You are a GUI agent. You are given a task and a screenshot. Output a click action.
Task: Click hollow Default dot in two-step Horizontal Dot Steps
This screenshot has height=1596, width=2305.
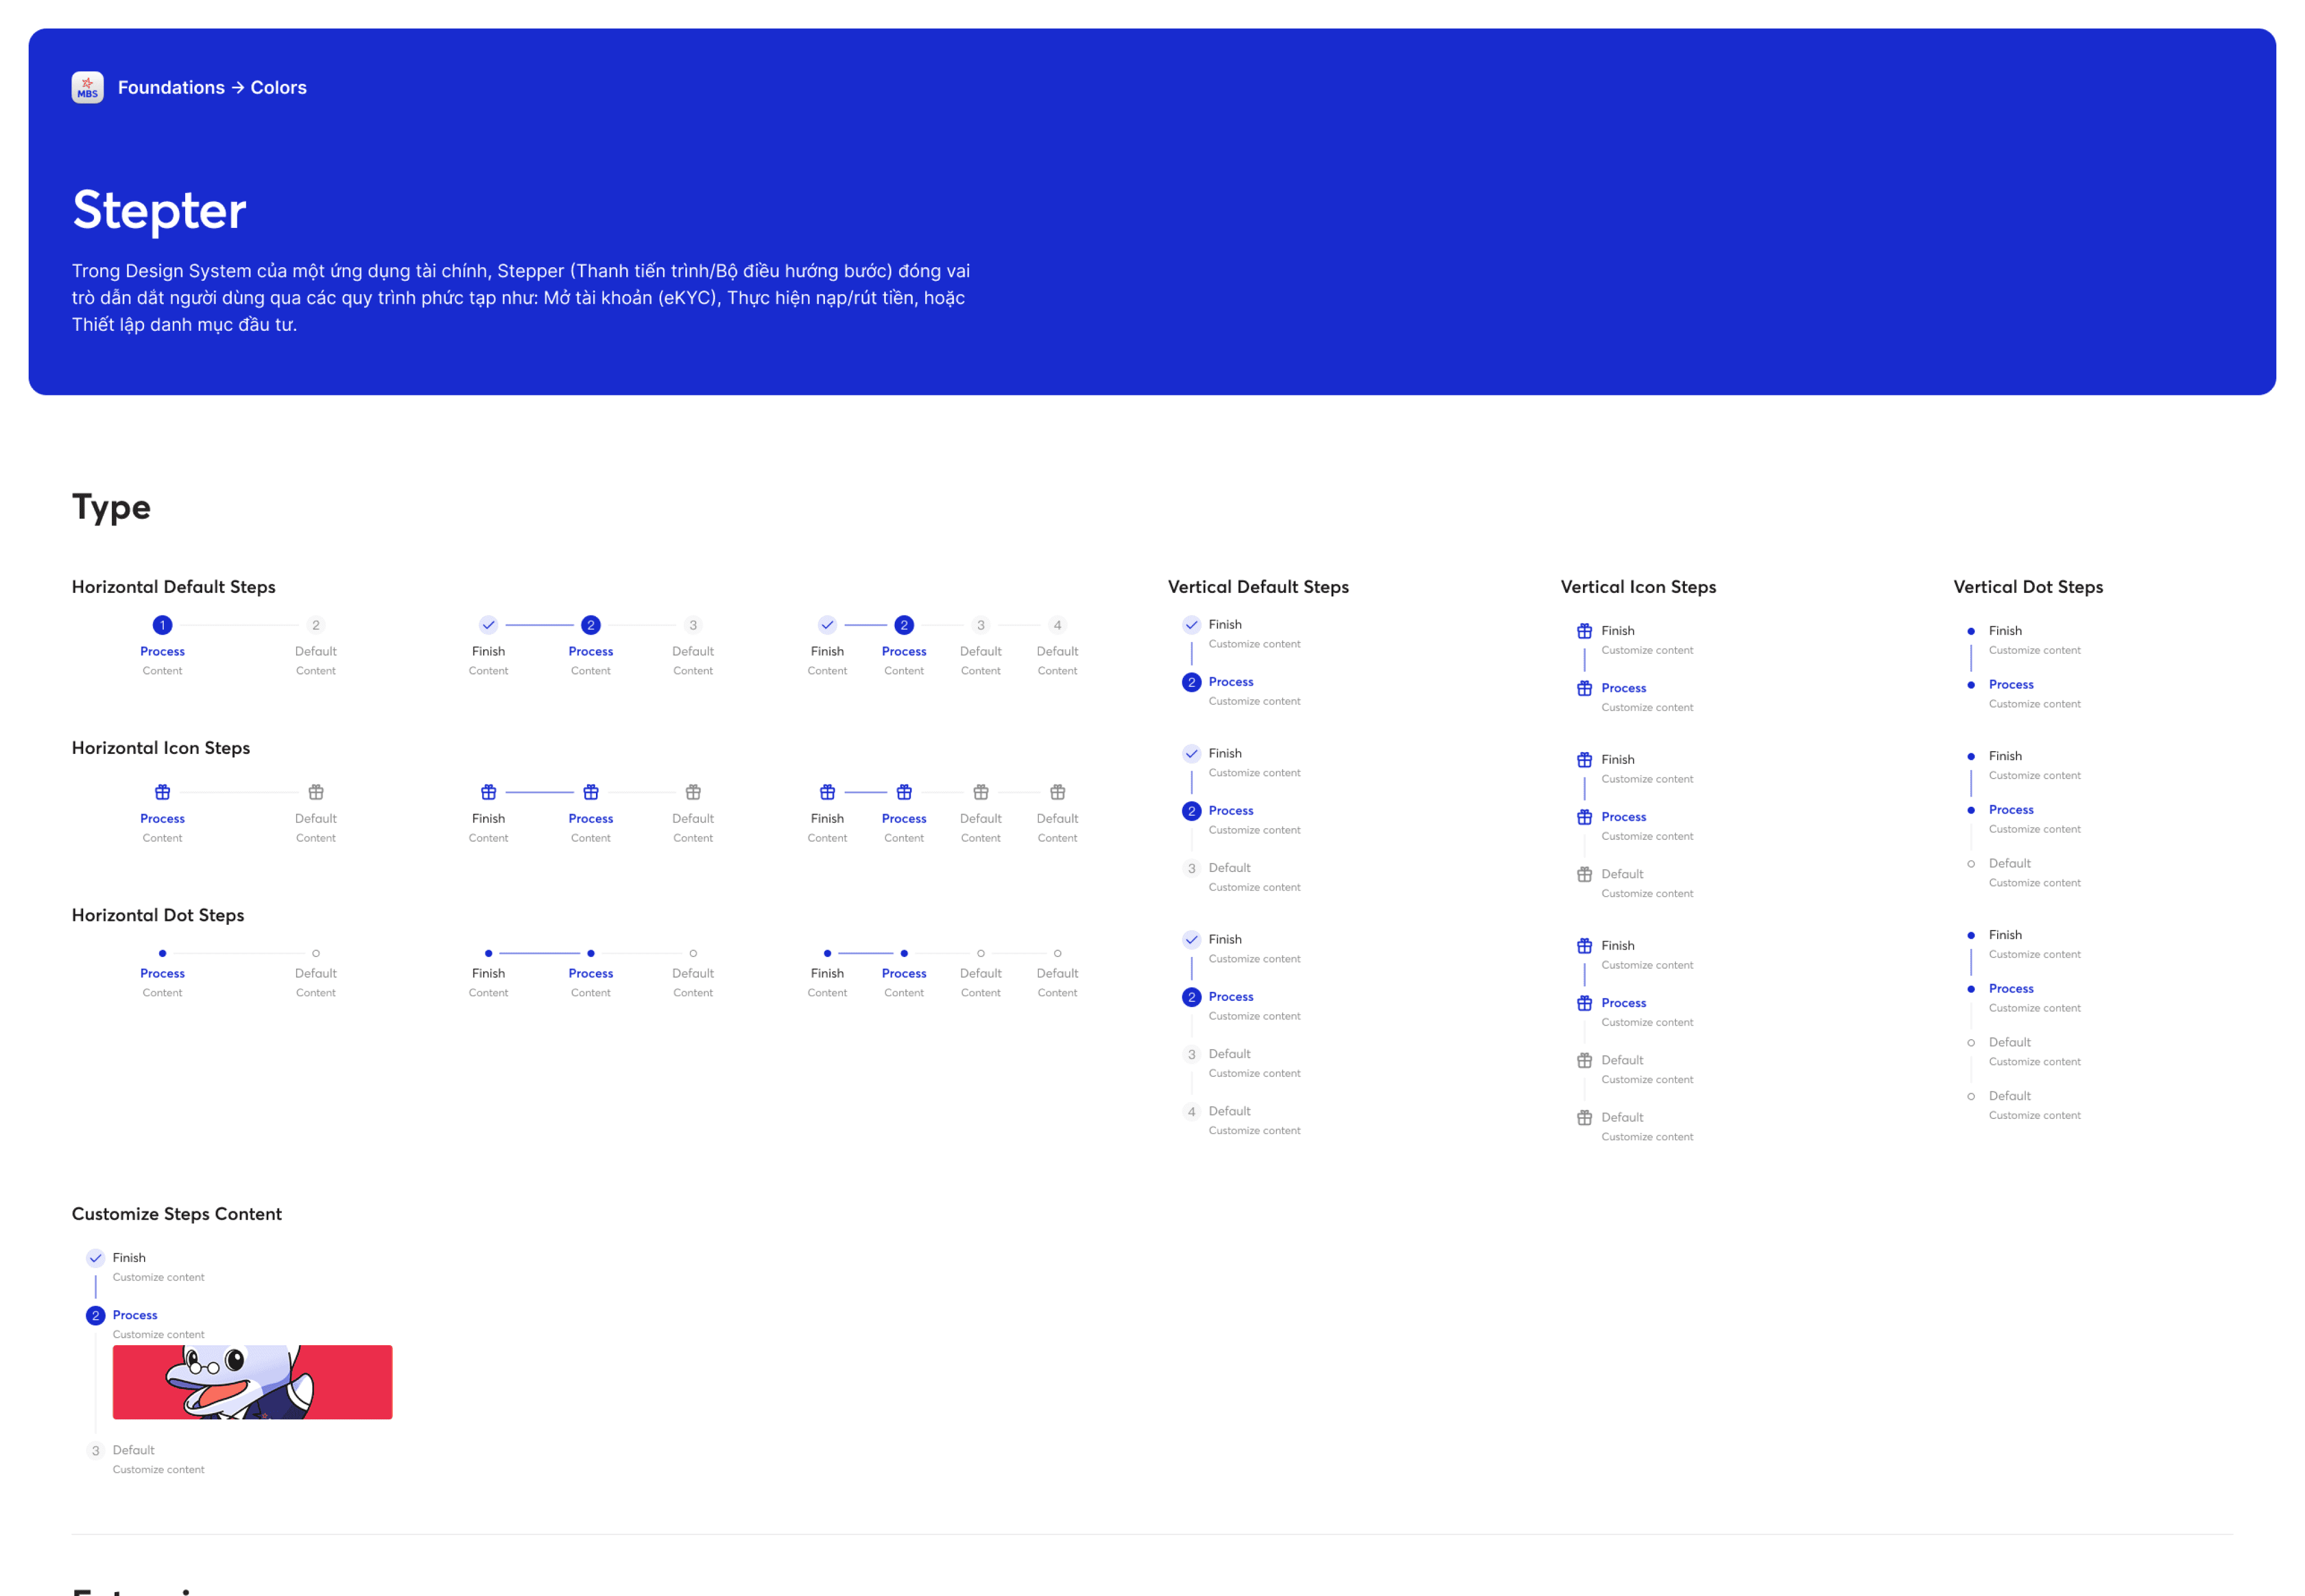coord(316,953)
